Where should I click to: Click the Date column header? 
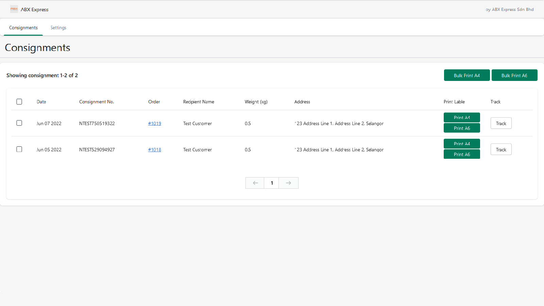point(41,102)
